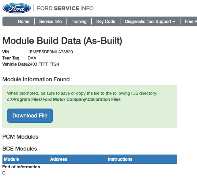This screenshot has width=197, height=180.
Task: Click the End of information text
Action: pyautogui.click(x=21, y=167)
